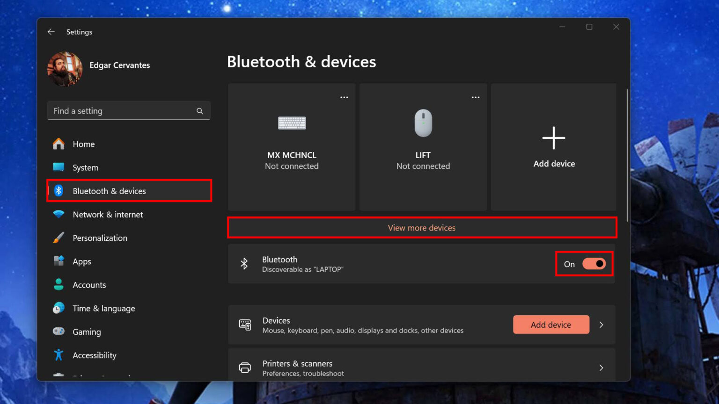Select the Time & language clock icon
The image size is (719, 404).
[58, 308]
